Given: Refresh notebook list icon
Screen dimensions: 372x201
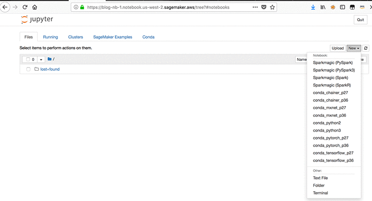Looking at the screenshot, I should pos(366,48).
